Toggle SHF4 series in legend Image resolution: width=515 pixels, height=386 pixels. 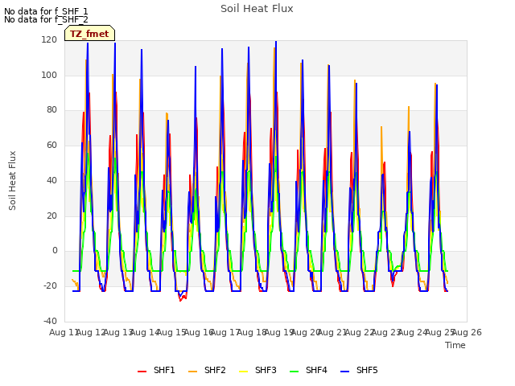point(308,370)
